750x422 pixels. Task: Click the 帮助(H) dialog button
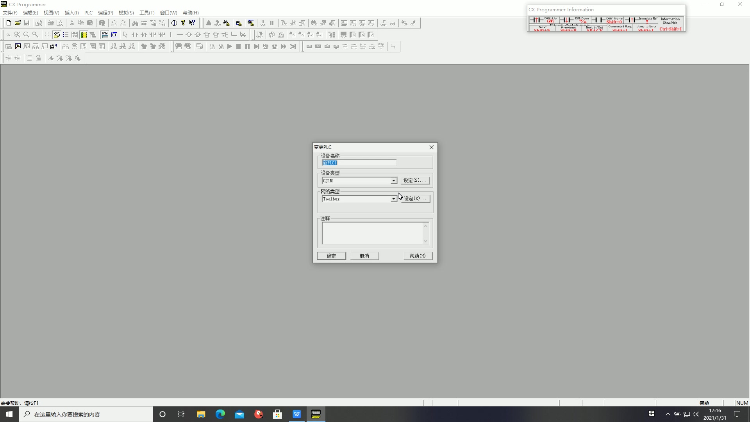418,256
